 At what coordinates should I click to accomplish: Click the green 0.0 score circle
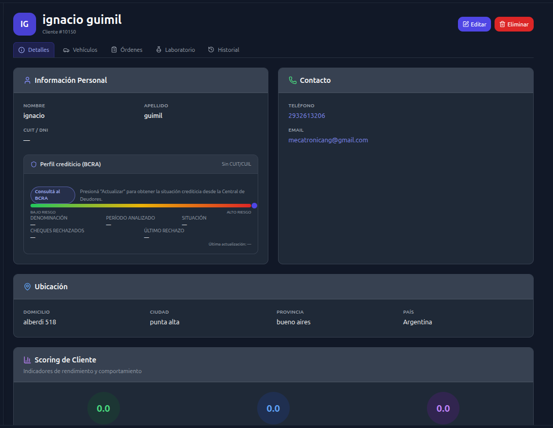(104, 408)
